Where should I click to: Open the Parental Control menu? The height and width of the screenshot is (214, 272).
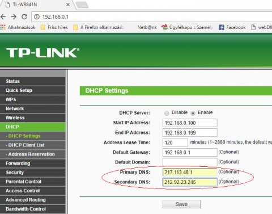click(x=33, y=182)
